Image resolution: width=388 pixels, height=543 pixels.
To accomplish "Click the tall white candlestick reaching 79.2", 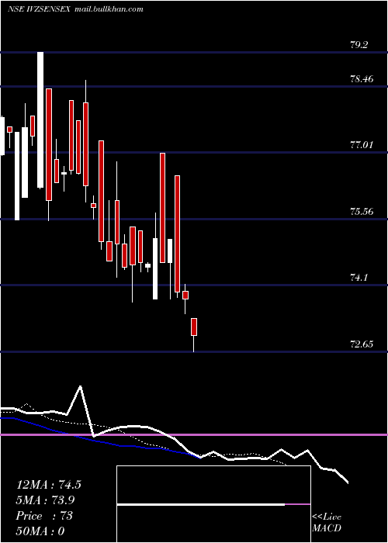I will 40,119.
